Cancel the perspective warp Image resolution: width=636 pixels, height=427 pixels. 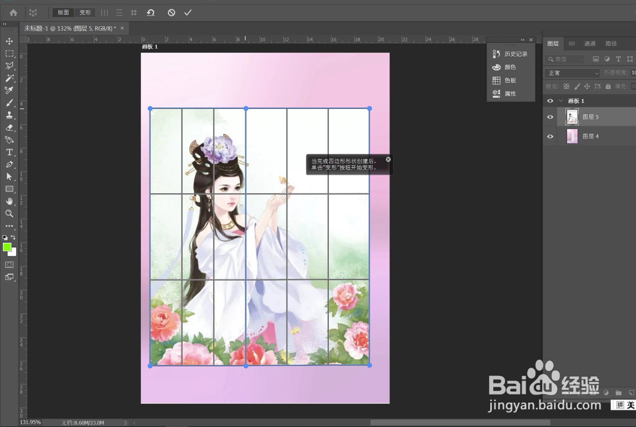pyautogui.click(x=171, y=13)
